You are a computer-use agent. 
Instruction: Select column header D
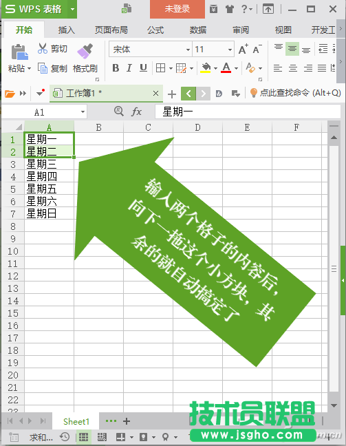pyautogui.click(x=197, y=127)
